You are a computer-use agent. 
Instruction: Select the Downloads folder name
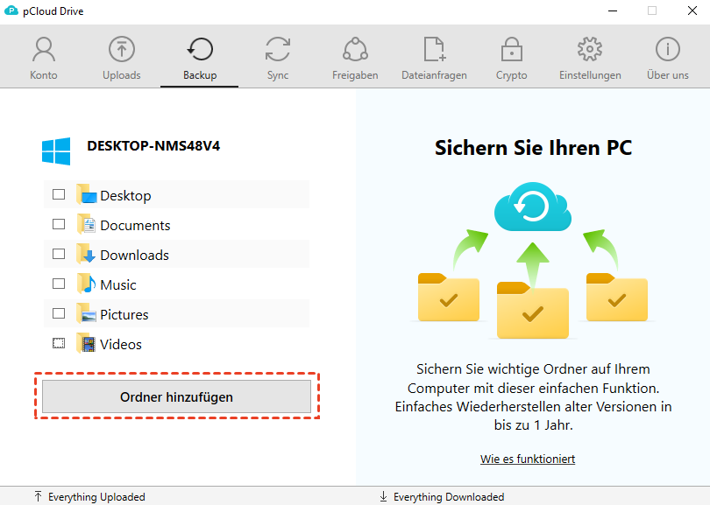tap(134, 255)
